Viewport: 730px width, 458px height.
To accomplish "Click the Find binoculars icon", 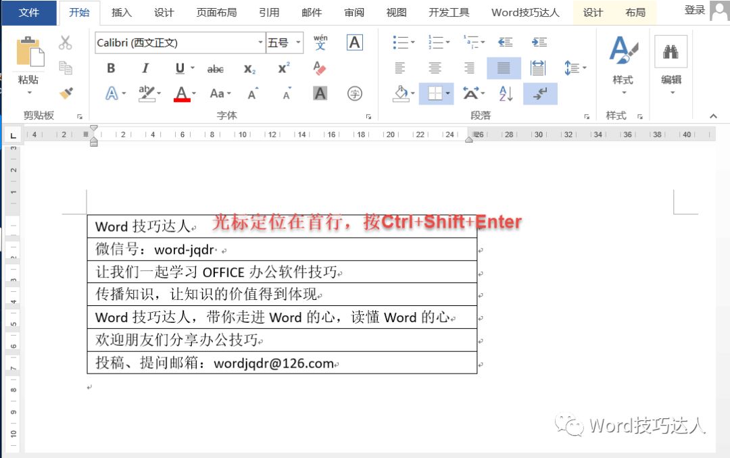I will (x=671, y=51).
